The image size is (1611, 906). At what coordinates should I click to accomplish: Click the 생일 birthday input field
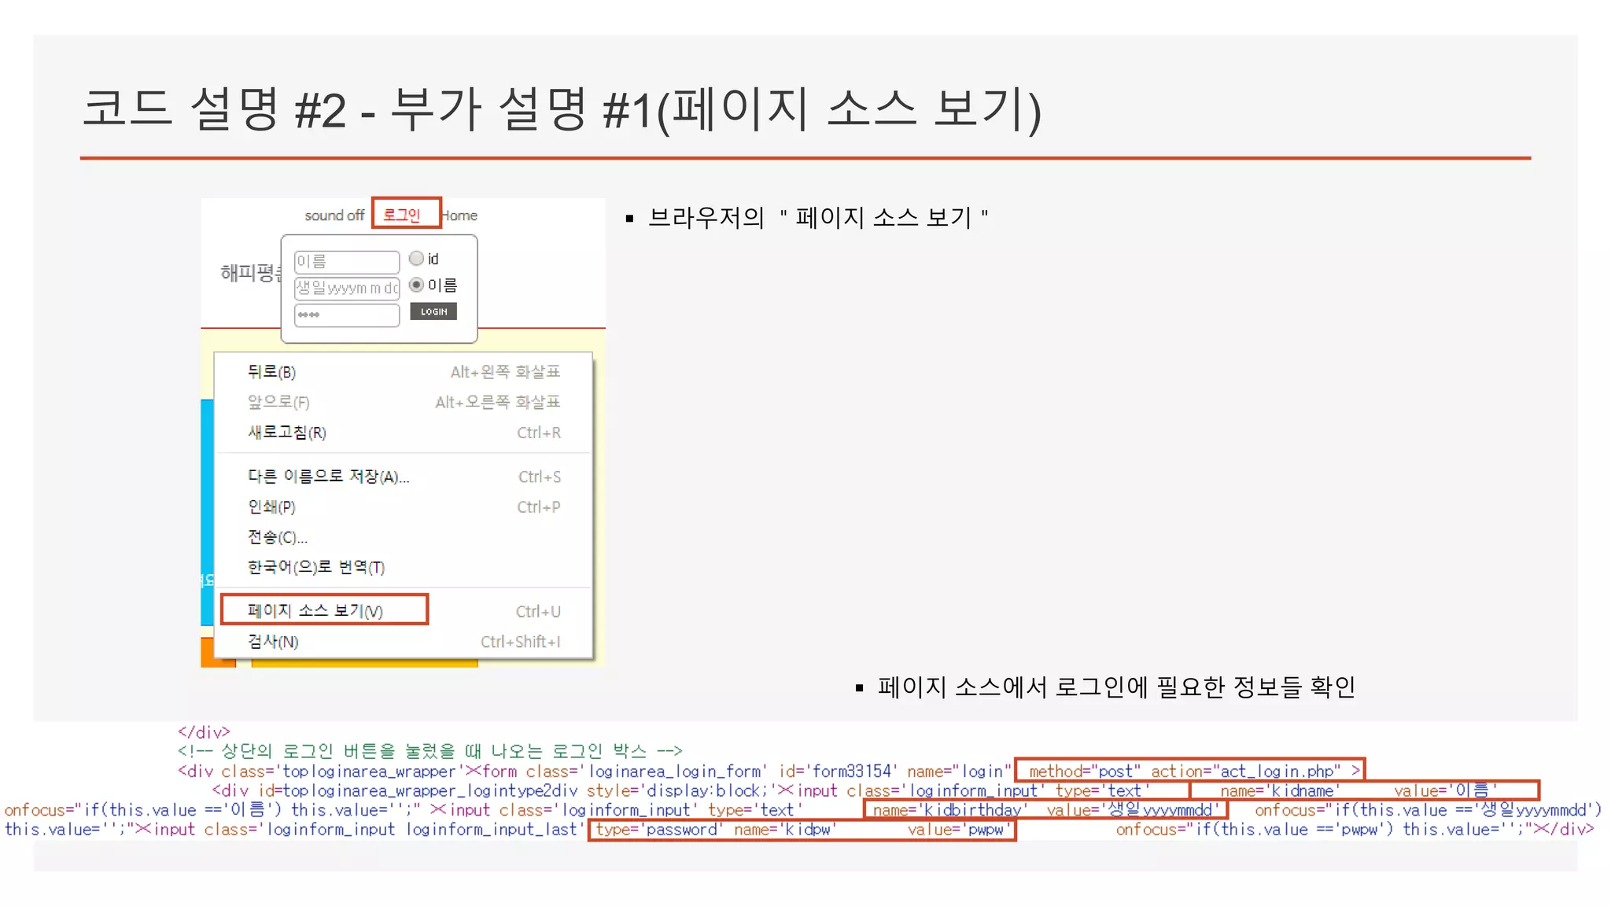[346, 288]
